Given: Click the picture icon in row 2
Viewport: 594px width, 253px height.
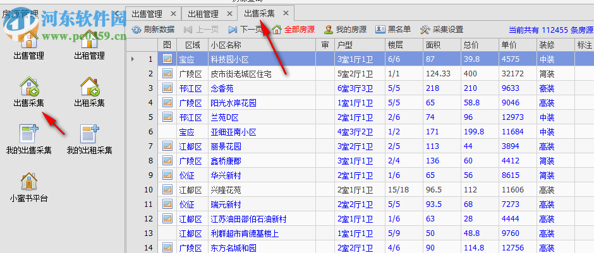Looking at the screenshot, I should 167,74.
